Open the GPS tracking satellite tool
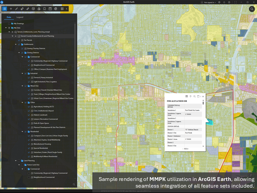The height and width of the screenshot is (193, 257). pyautogui.click(x=22, y=9)
